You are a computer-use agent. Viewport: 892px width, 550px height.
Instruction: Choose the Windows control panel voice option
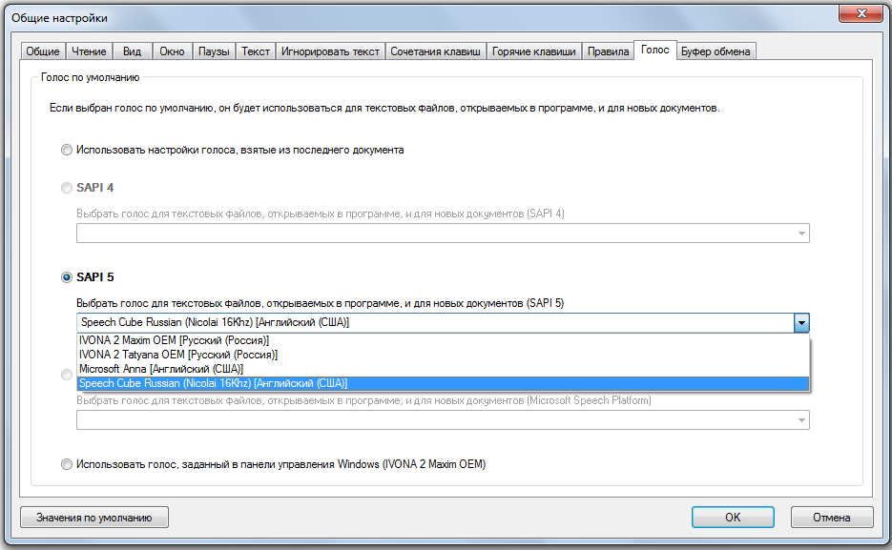66,465
